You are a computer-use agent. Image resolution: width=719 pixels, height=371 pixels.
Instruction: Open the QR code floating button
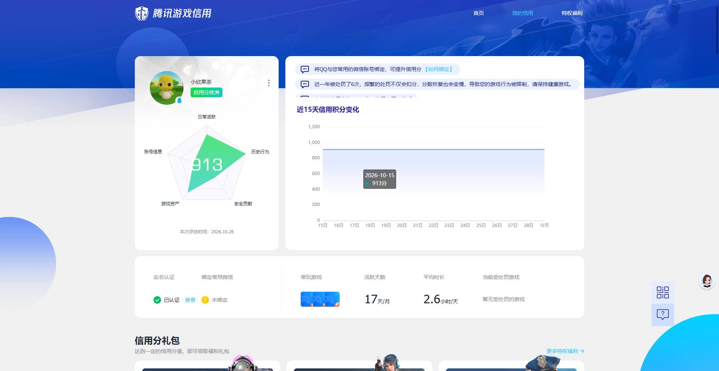(662, 292)
